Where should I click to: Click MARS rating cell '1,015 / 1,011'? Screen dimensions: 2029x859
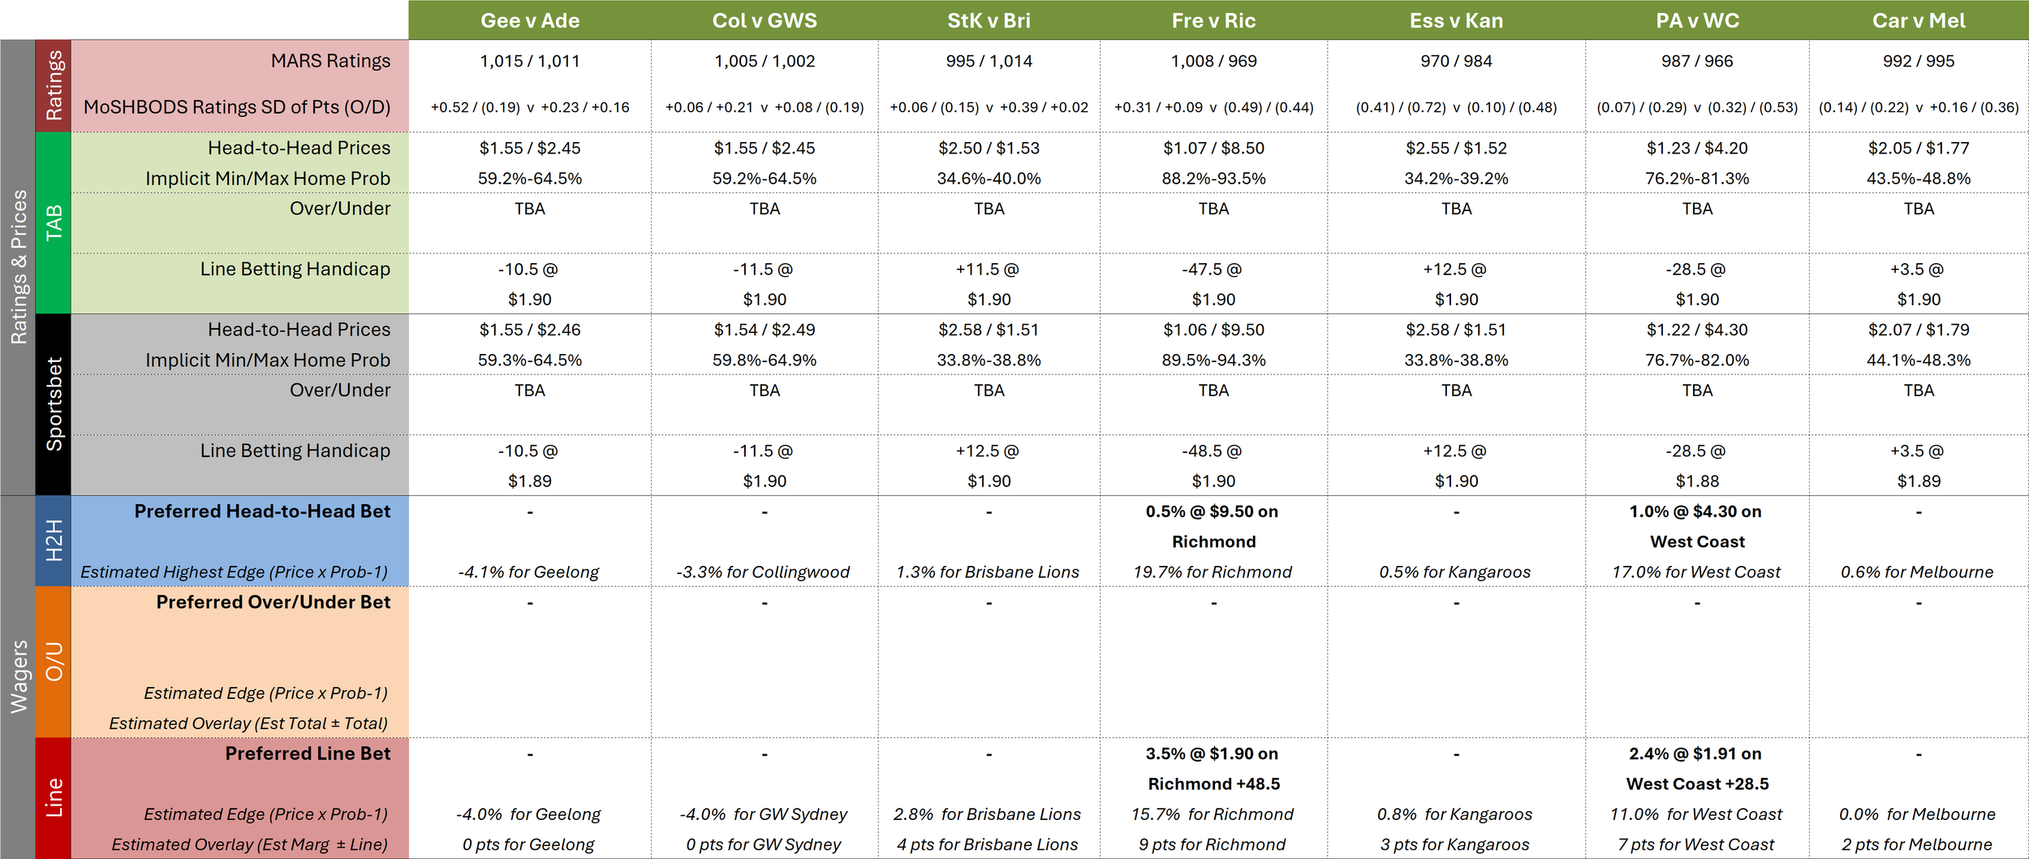pos(530,61)
